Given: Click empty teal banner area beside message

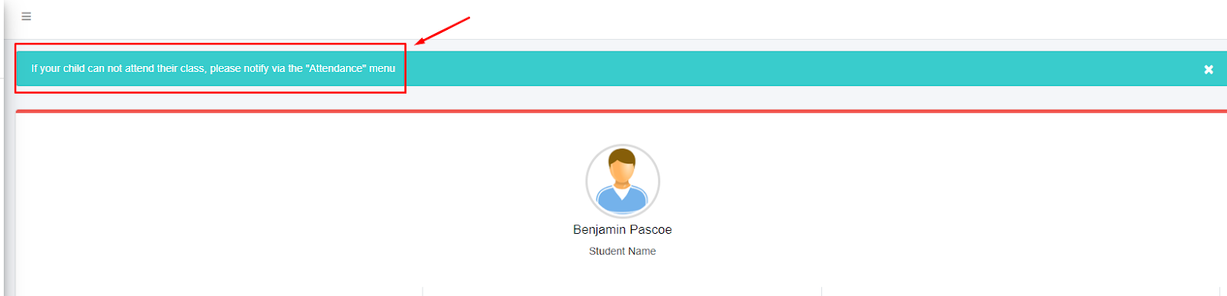Looking at the screenshot, I should [x=798, y=68].
